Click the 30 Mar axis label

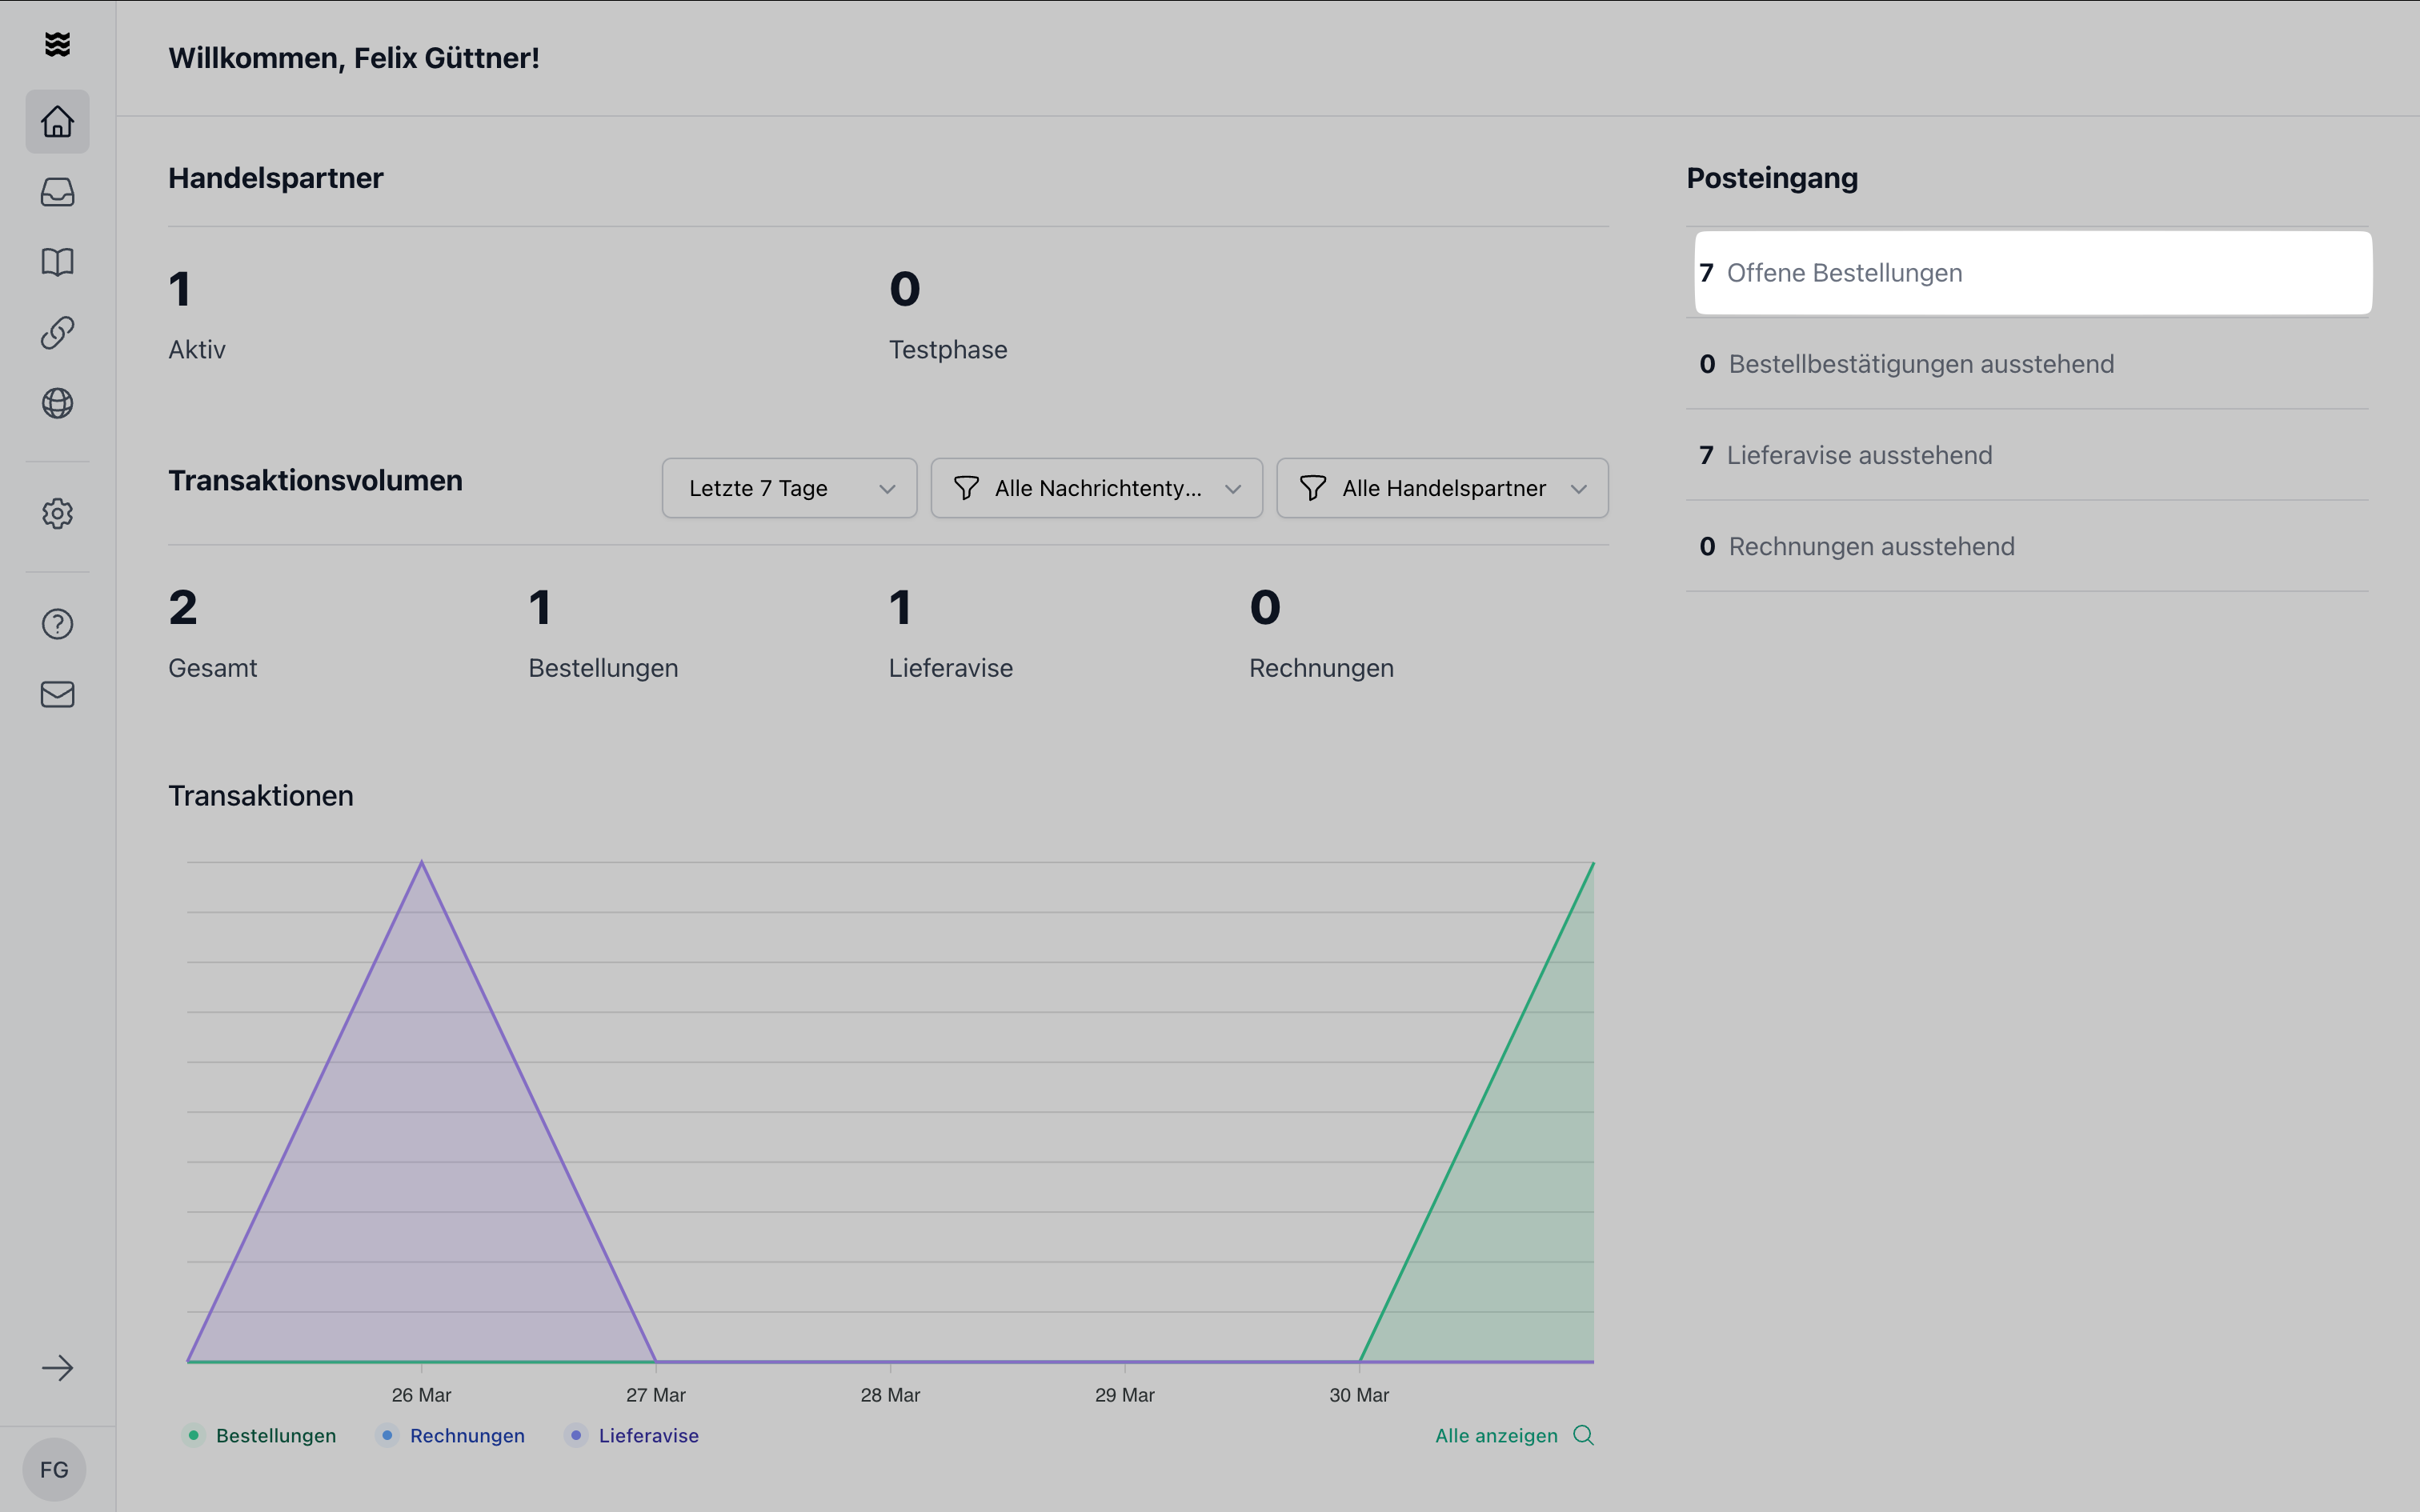click(x=1359, y=1394)
